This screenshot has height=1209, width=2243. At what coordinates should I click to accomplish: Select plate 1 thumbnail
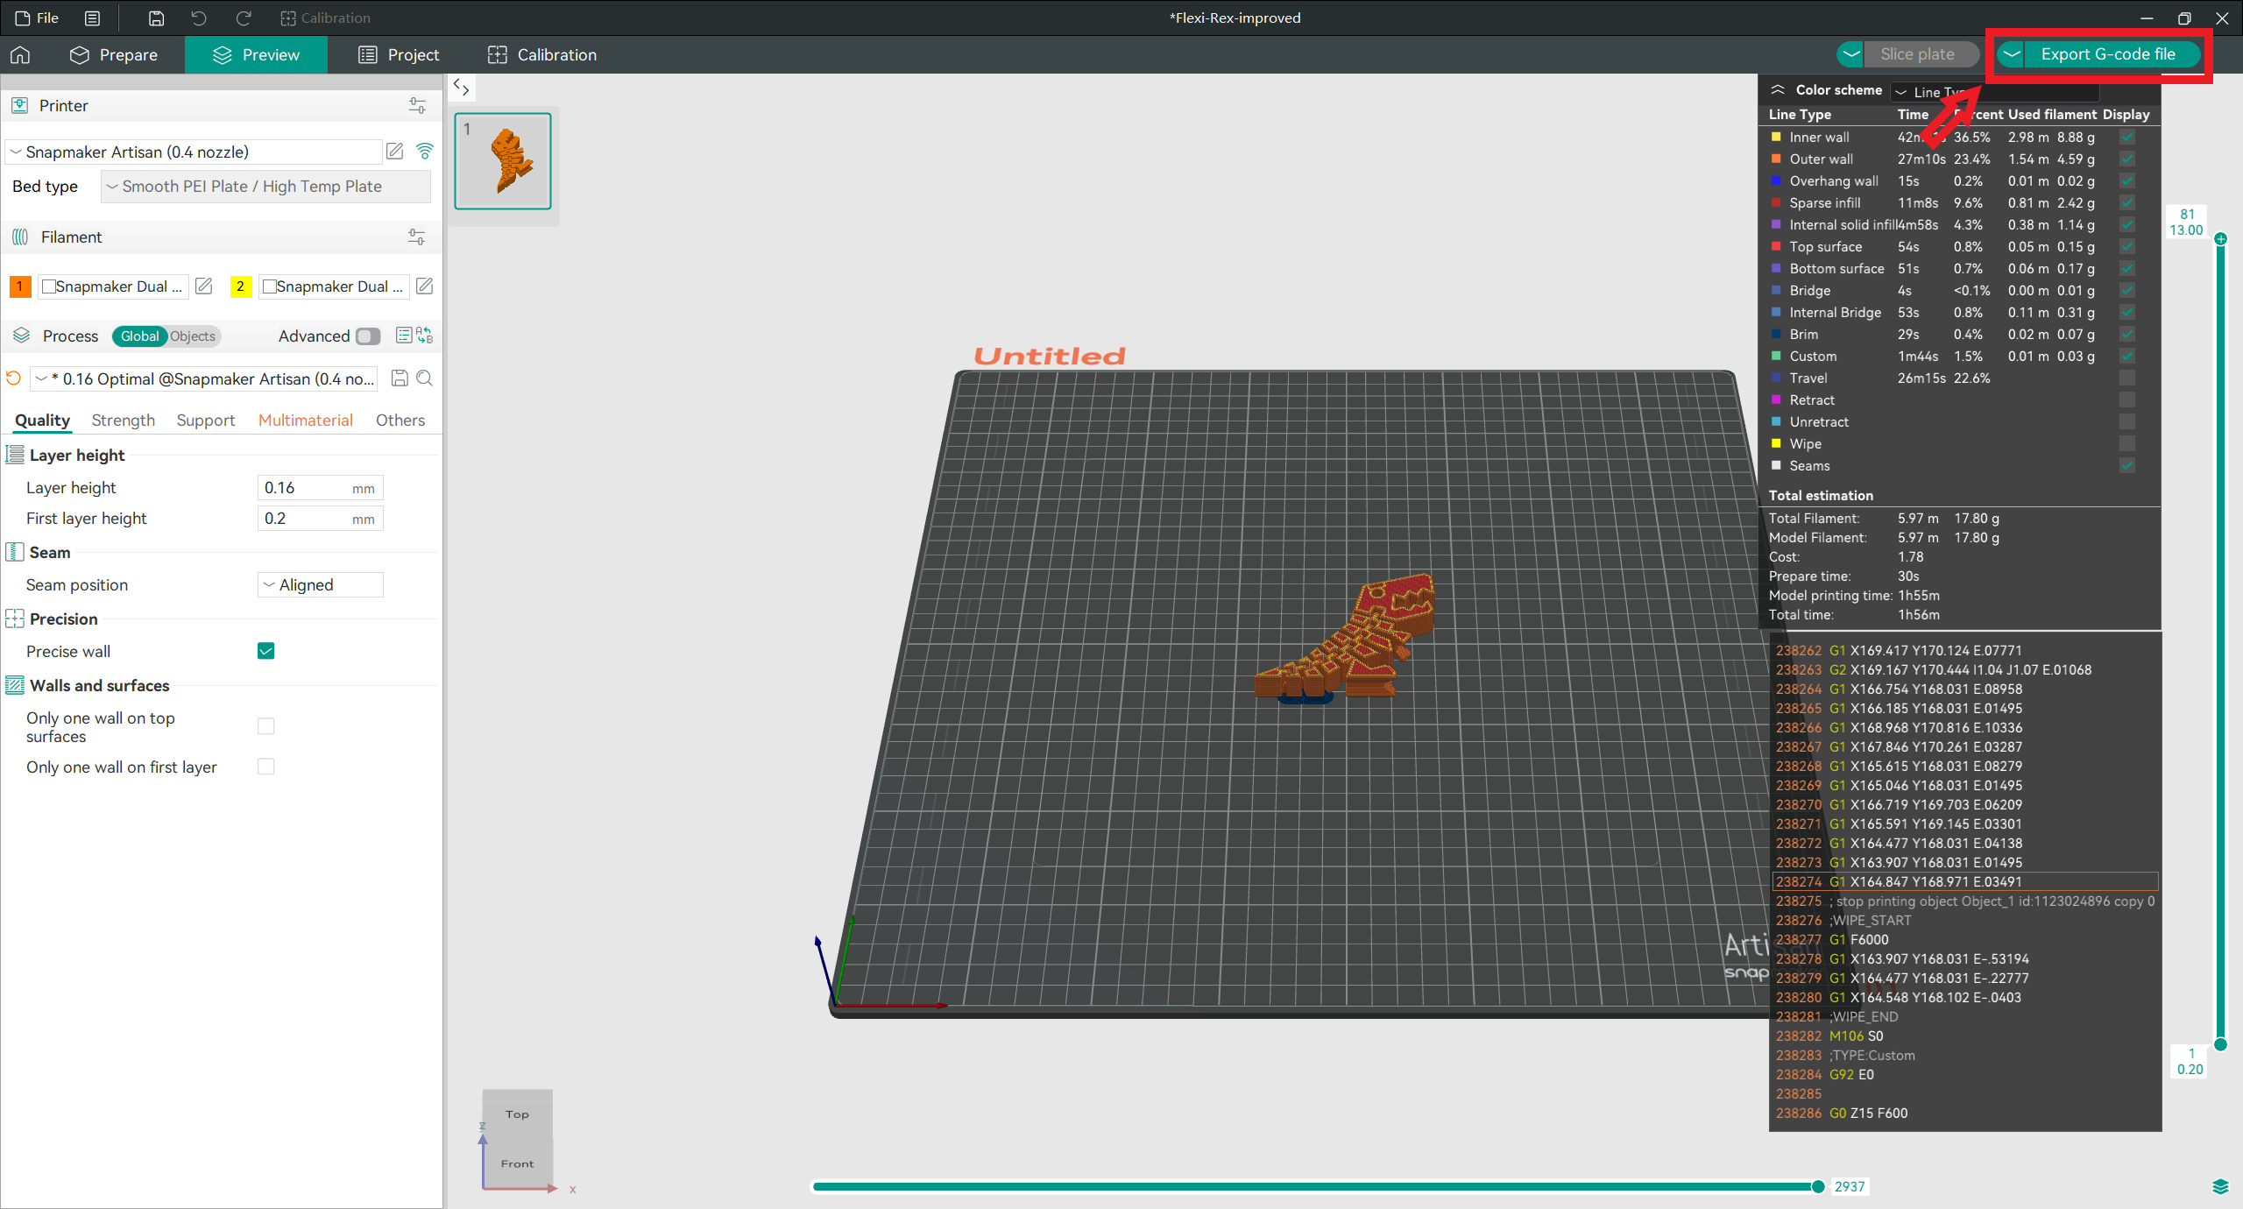(x=503, y=161)
